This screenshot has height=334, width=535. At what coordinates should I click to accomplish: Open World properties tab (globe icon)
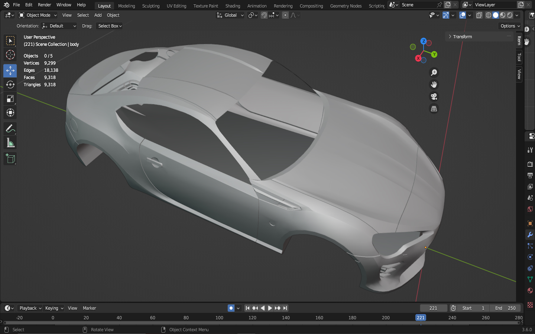[530, 209]
